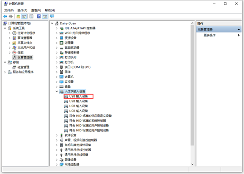Collapse the 人体学输入设备 category
Image resolution: width=244 pixels, height=174 pixels.
[57, 91]
